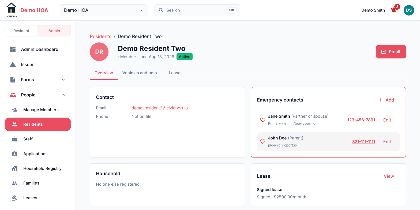Click the heart icon beside Jane Smith
The image size is (420, 210).
263,120
